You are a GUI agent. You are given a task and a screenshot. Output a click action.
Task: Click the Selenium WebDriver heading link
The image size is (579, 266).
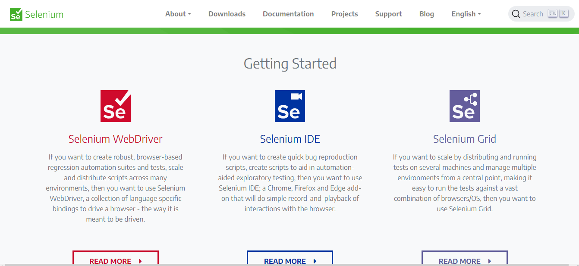(116, 139)
